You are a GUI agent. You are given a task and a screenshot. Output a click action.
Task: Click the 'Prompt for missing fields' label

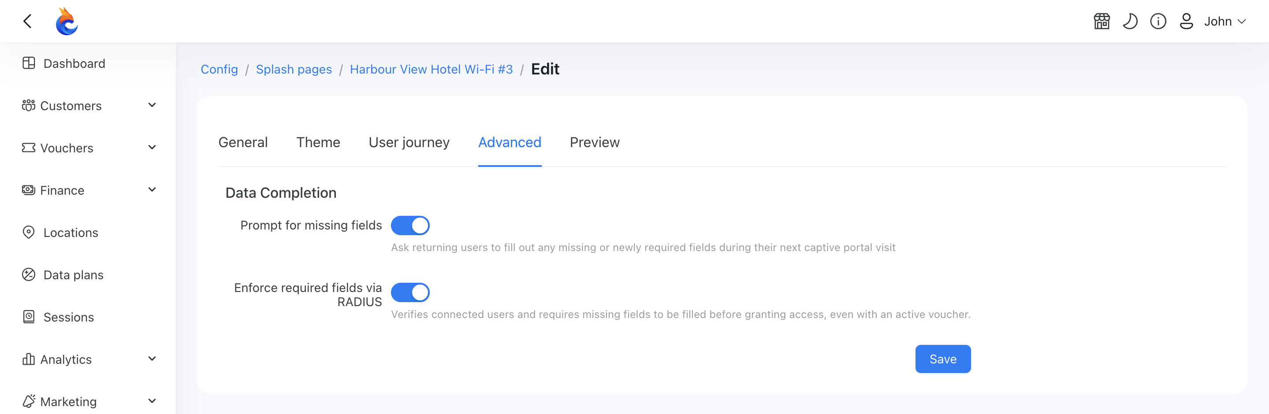(x=311, y=225)
